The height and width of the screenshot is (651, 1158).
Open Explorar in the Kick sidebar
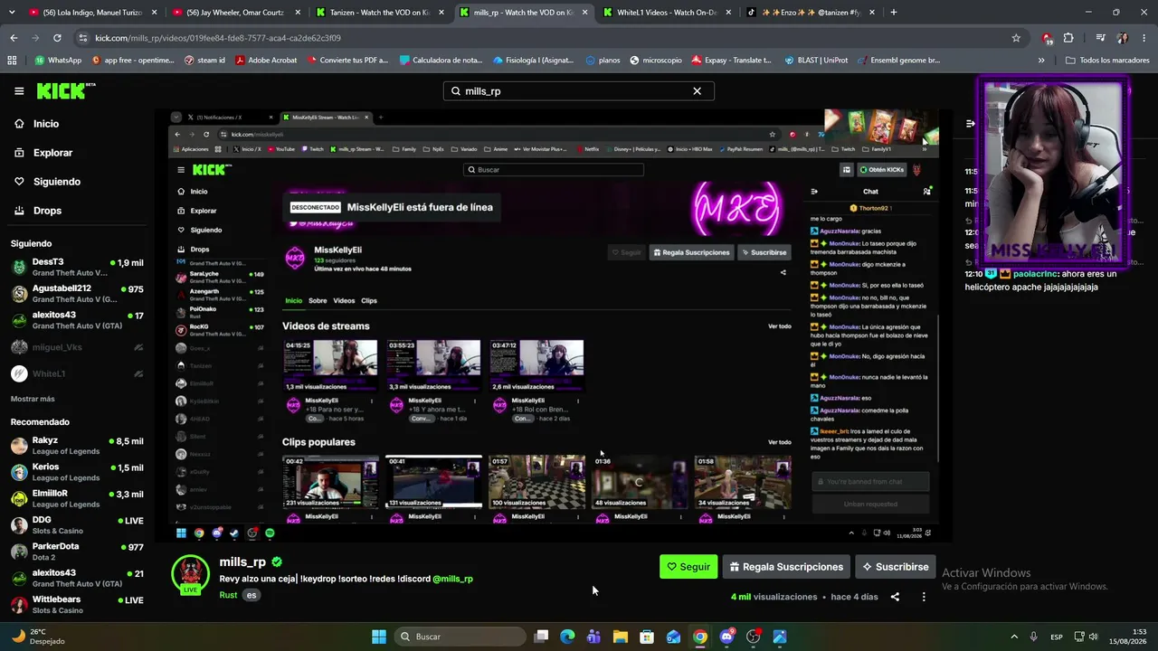(52, 153)
